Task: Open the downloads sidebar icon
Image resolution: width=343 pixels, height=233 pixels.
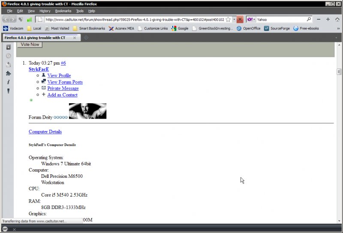Action: point(8,65)
